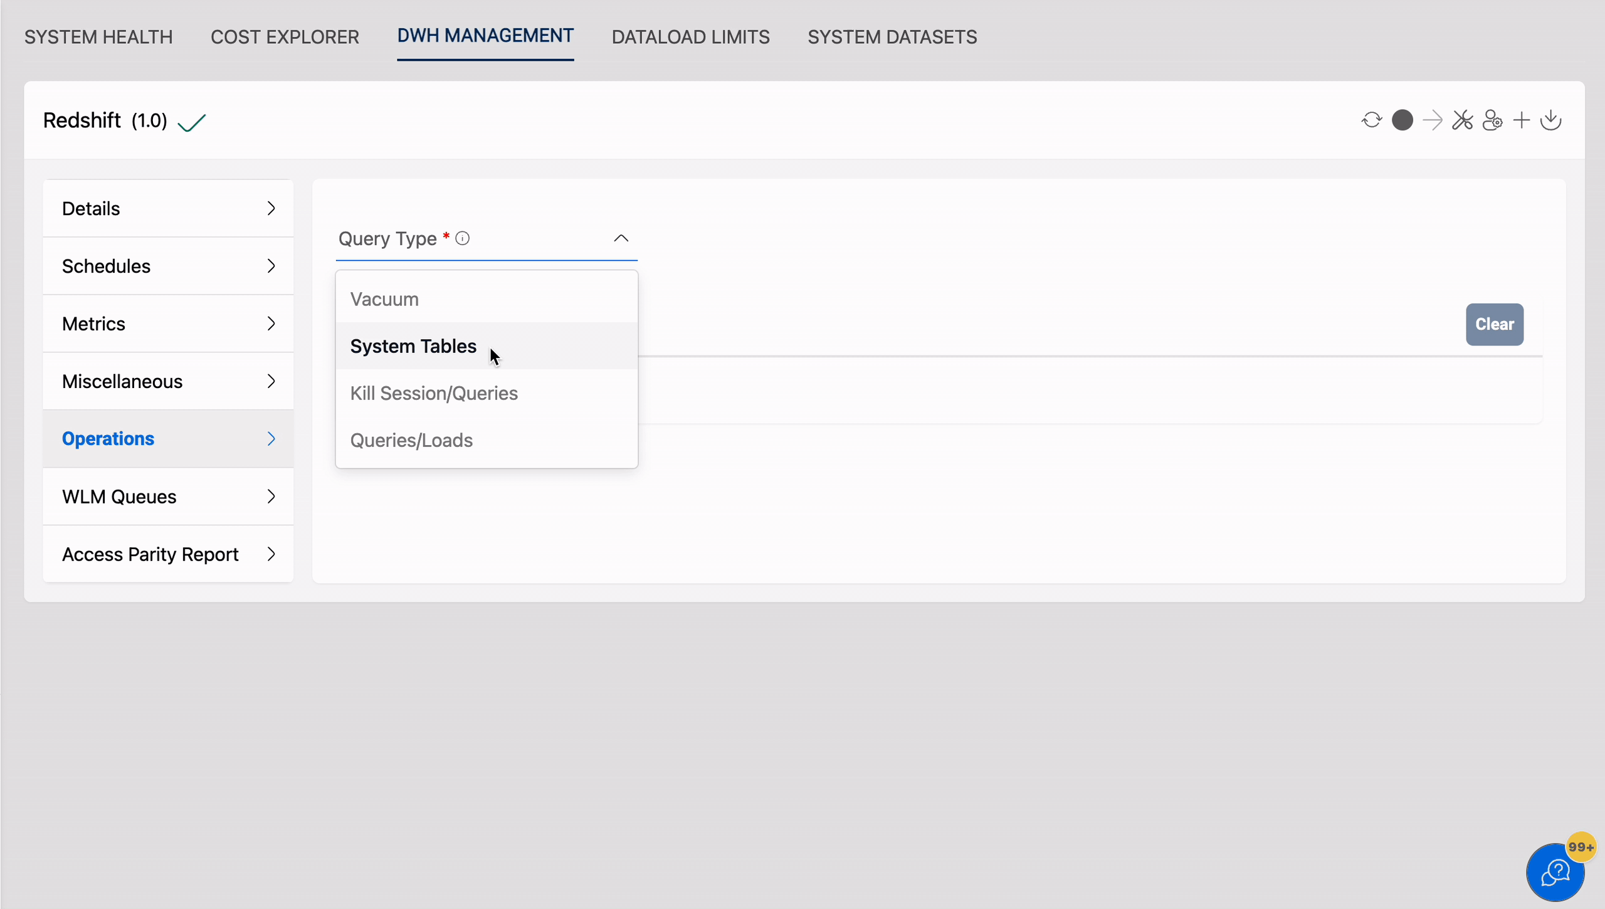Select Vacuum from Query Type dropdown
This screenshot has width=1605, height=909.
coord(384,298)
